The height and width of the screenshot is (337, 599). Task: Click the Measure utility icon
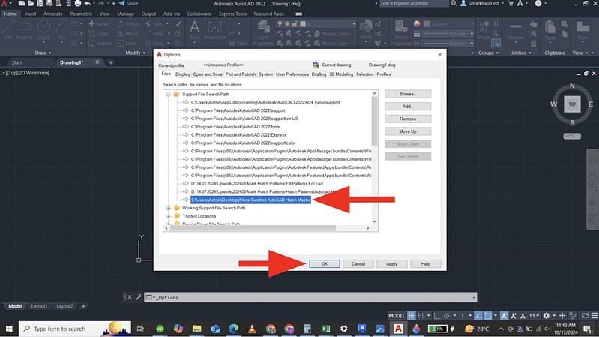point(516,30)
